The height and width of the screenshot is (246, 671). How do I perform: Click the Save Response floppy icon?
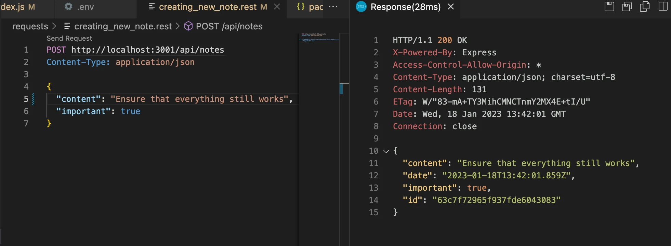click(609, 6)
